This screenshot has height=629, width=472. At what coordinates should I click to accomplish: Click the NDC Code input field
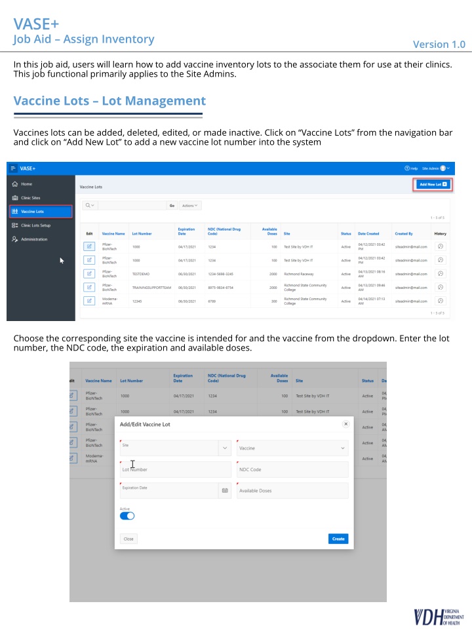[x=292, y=469]
